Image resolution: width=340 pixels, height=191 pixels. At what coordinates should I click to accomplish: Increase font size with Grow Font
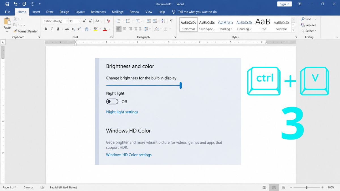coord(84,21)
